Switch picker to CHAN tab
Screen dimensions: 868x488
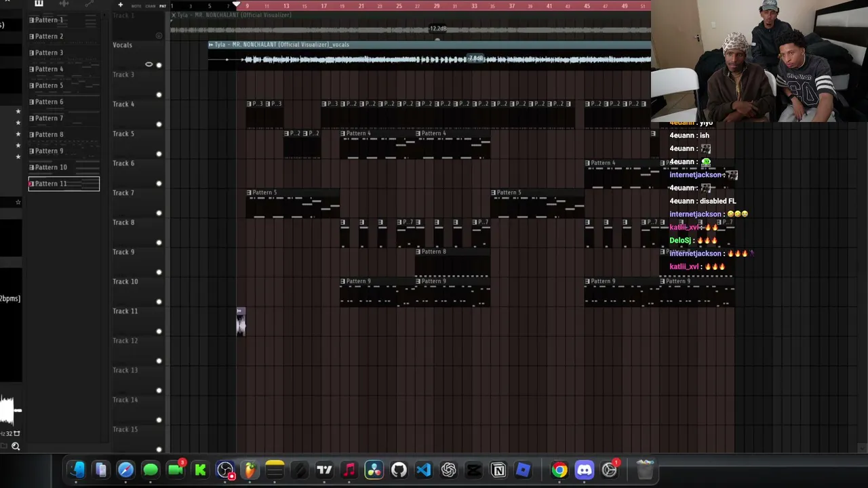[150, 6]
